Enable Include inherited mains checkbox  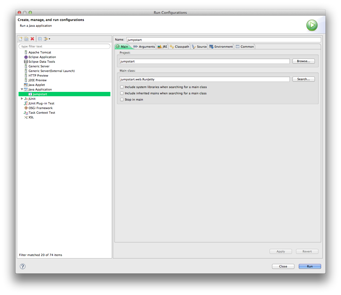(122, 93)
